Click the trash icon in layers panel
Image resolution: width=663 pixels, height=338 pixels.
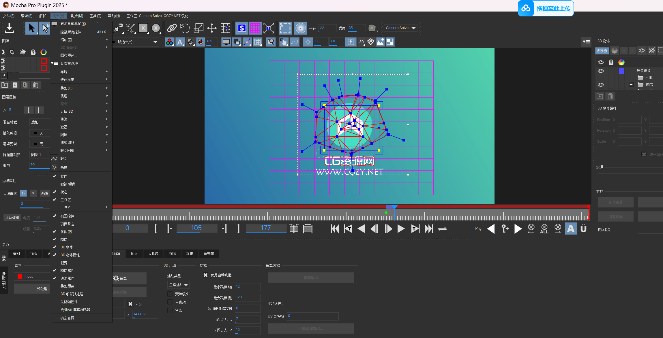coord(36,85)
